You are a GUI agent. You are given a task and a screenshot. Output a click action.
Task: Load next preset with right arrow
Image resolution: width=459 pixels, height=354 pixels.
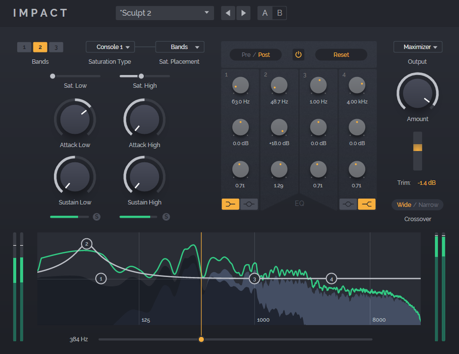point(243,13)
